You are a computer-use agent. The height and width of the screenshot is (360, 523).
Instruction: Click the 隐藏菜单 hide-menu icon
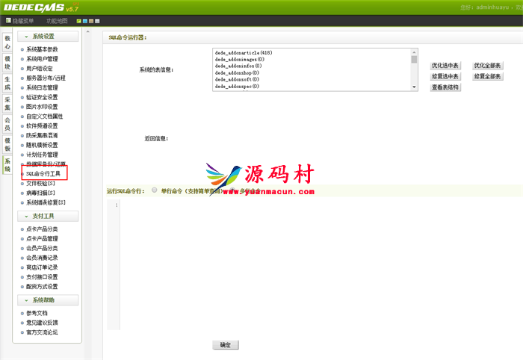coord(6,21)
